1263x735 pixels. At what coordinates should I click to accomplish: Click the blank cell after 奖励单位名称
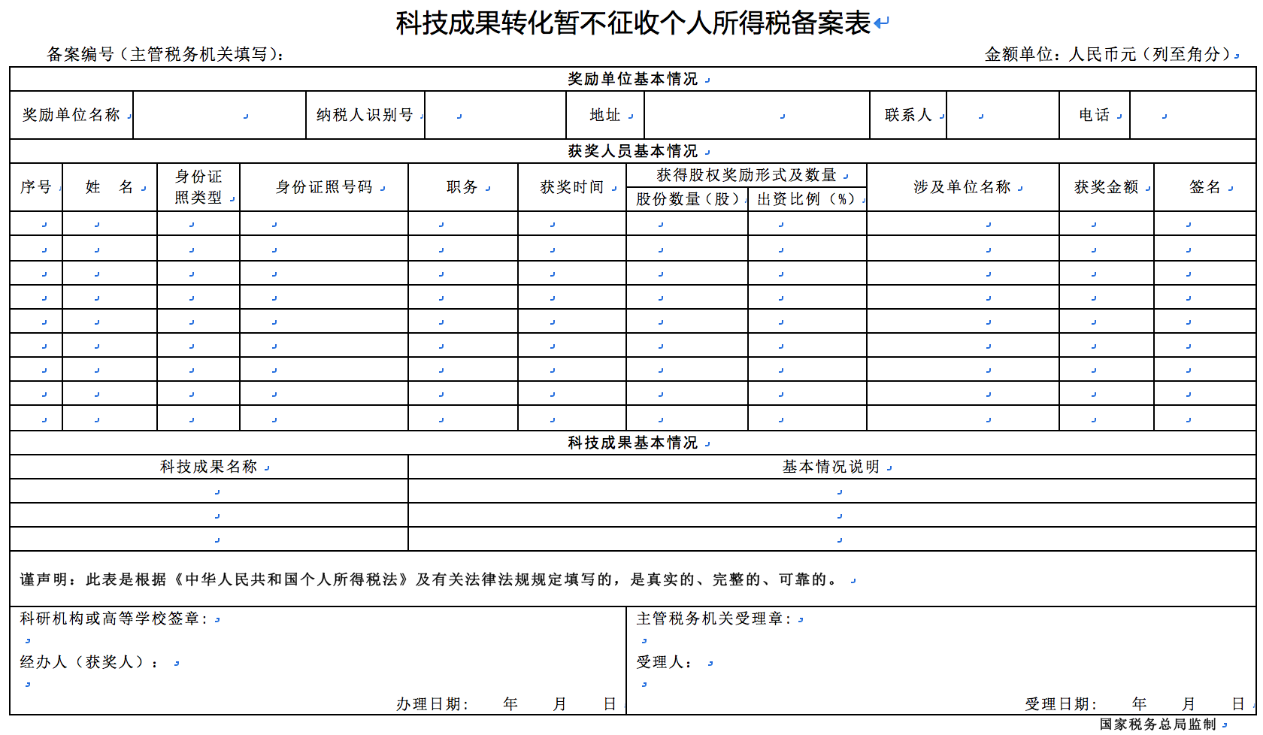(220, 115)
